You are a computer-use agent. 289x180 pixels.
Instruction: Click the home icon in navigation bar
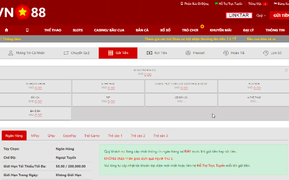click(6, 30)
